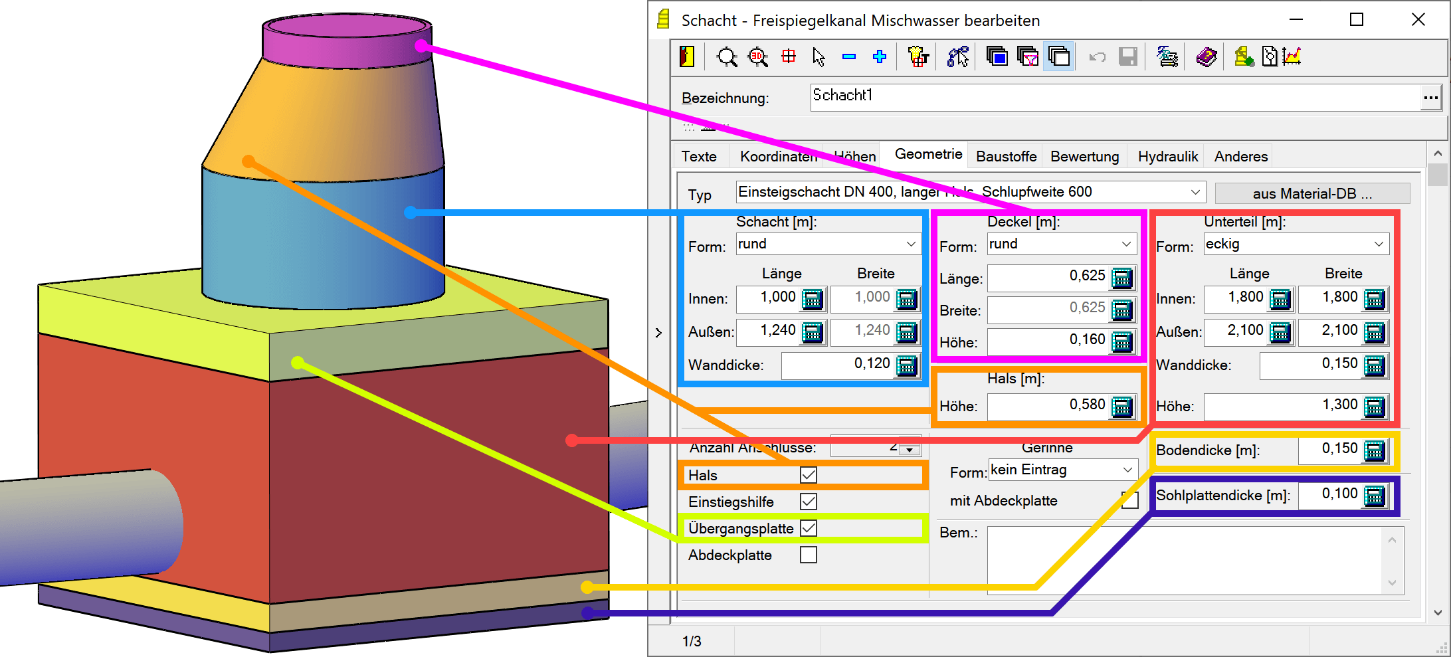
Task: Uncheck the Hals checkbox
Action: click(809, 475)
